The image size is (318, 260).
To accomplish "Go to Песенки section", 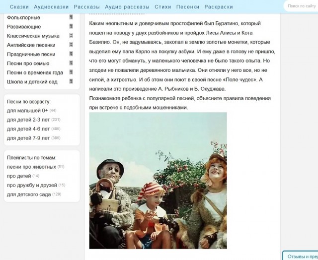I will (188, 7).
